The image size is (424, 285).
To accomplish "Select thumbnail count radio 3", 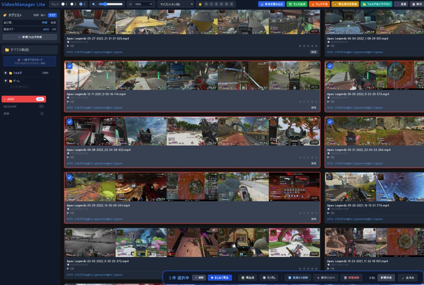I will pos(72,4).
